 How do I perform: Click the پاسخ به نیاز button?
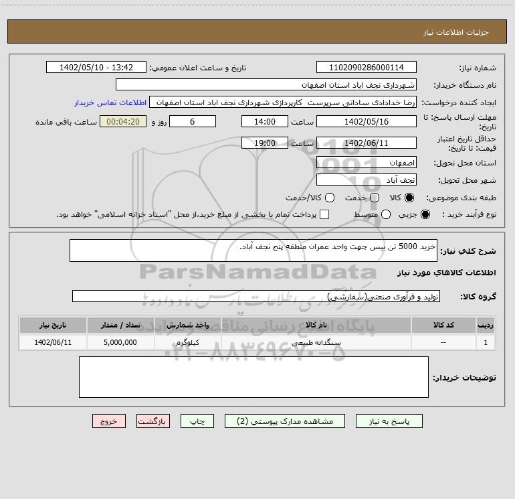click(x=389, y=421)
